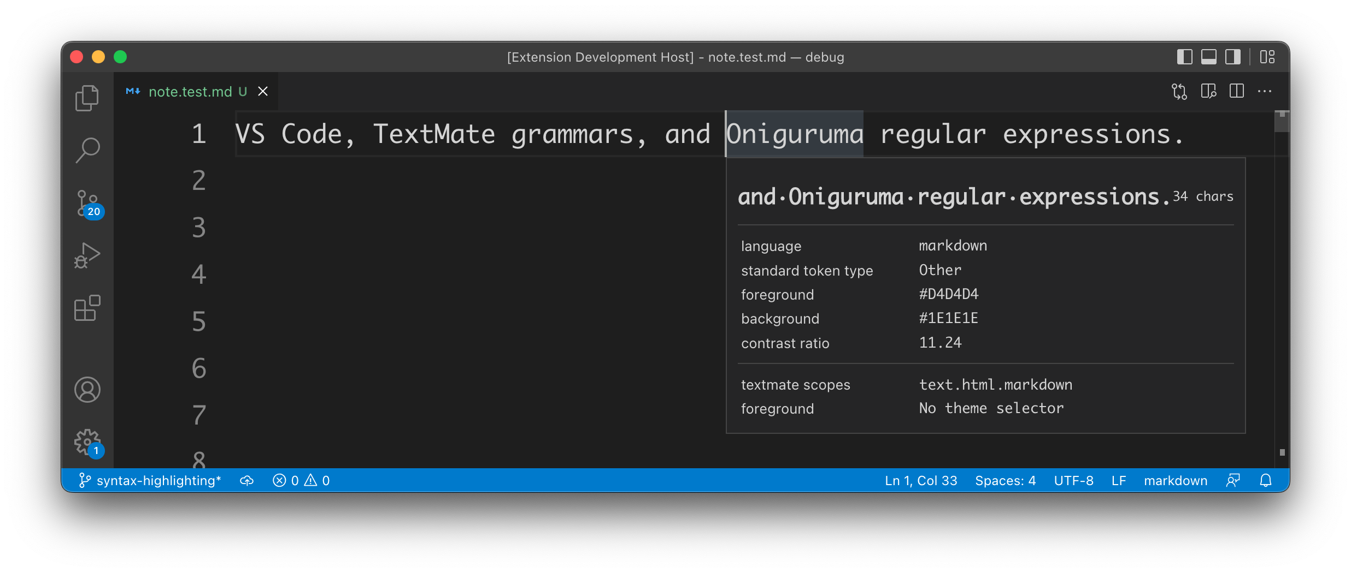Screen dimensions: 1351x573
Task: Click the Ln 1, Col 33 indicator
Action: 920,480
